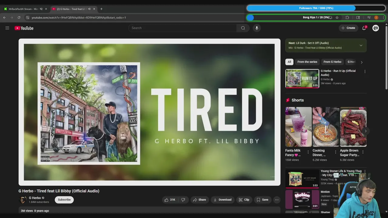388x218 pixels.
Task: Open the site info icon in the address bar
Action: point(28,18)
